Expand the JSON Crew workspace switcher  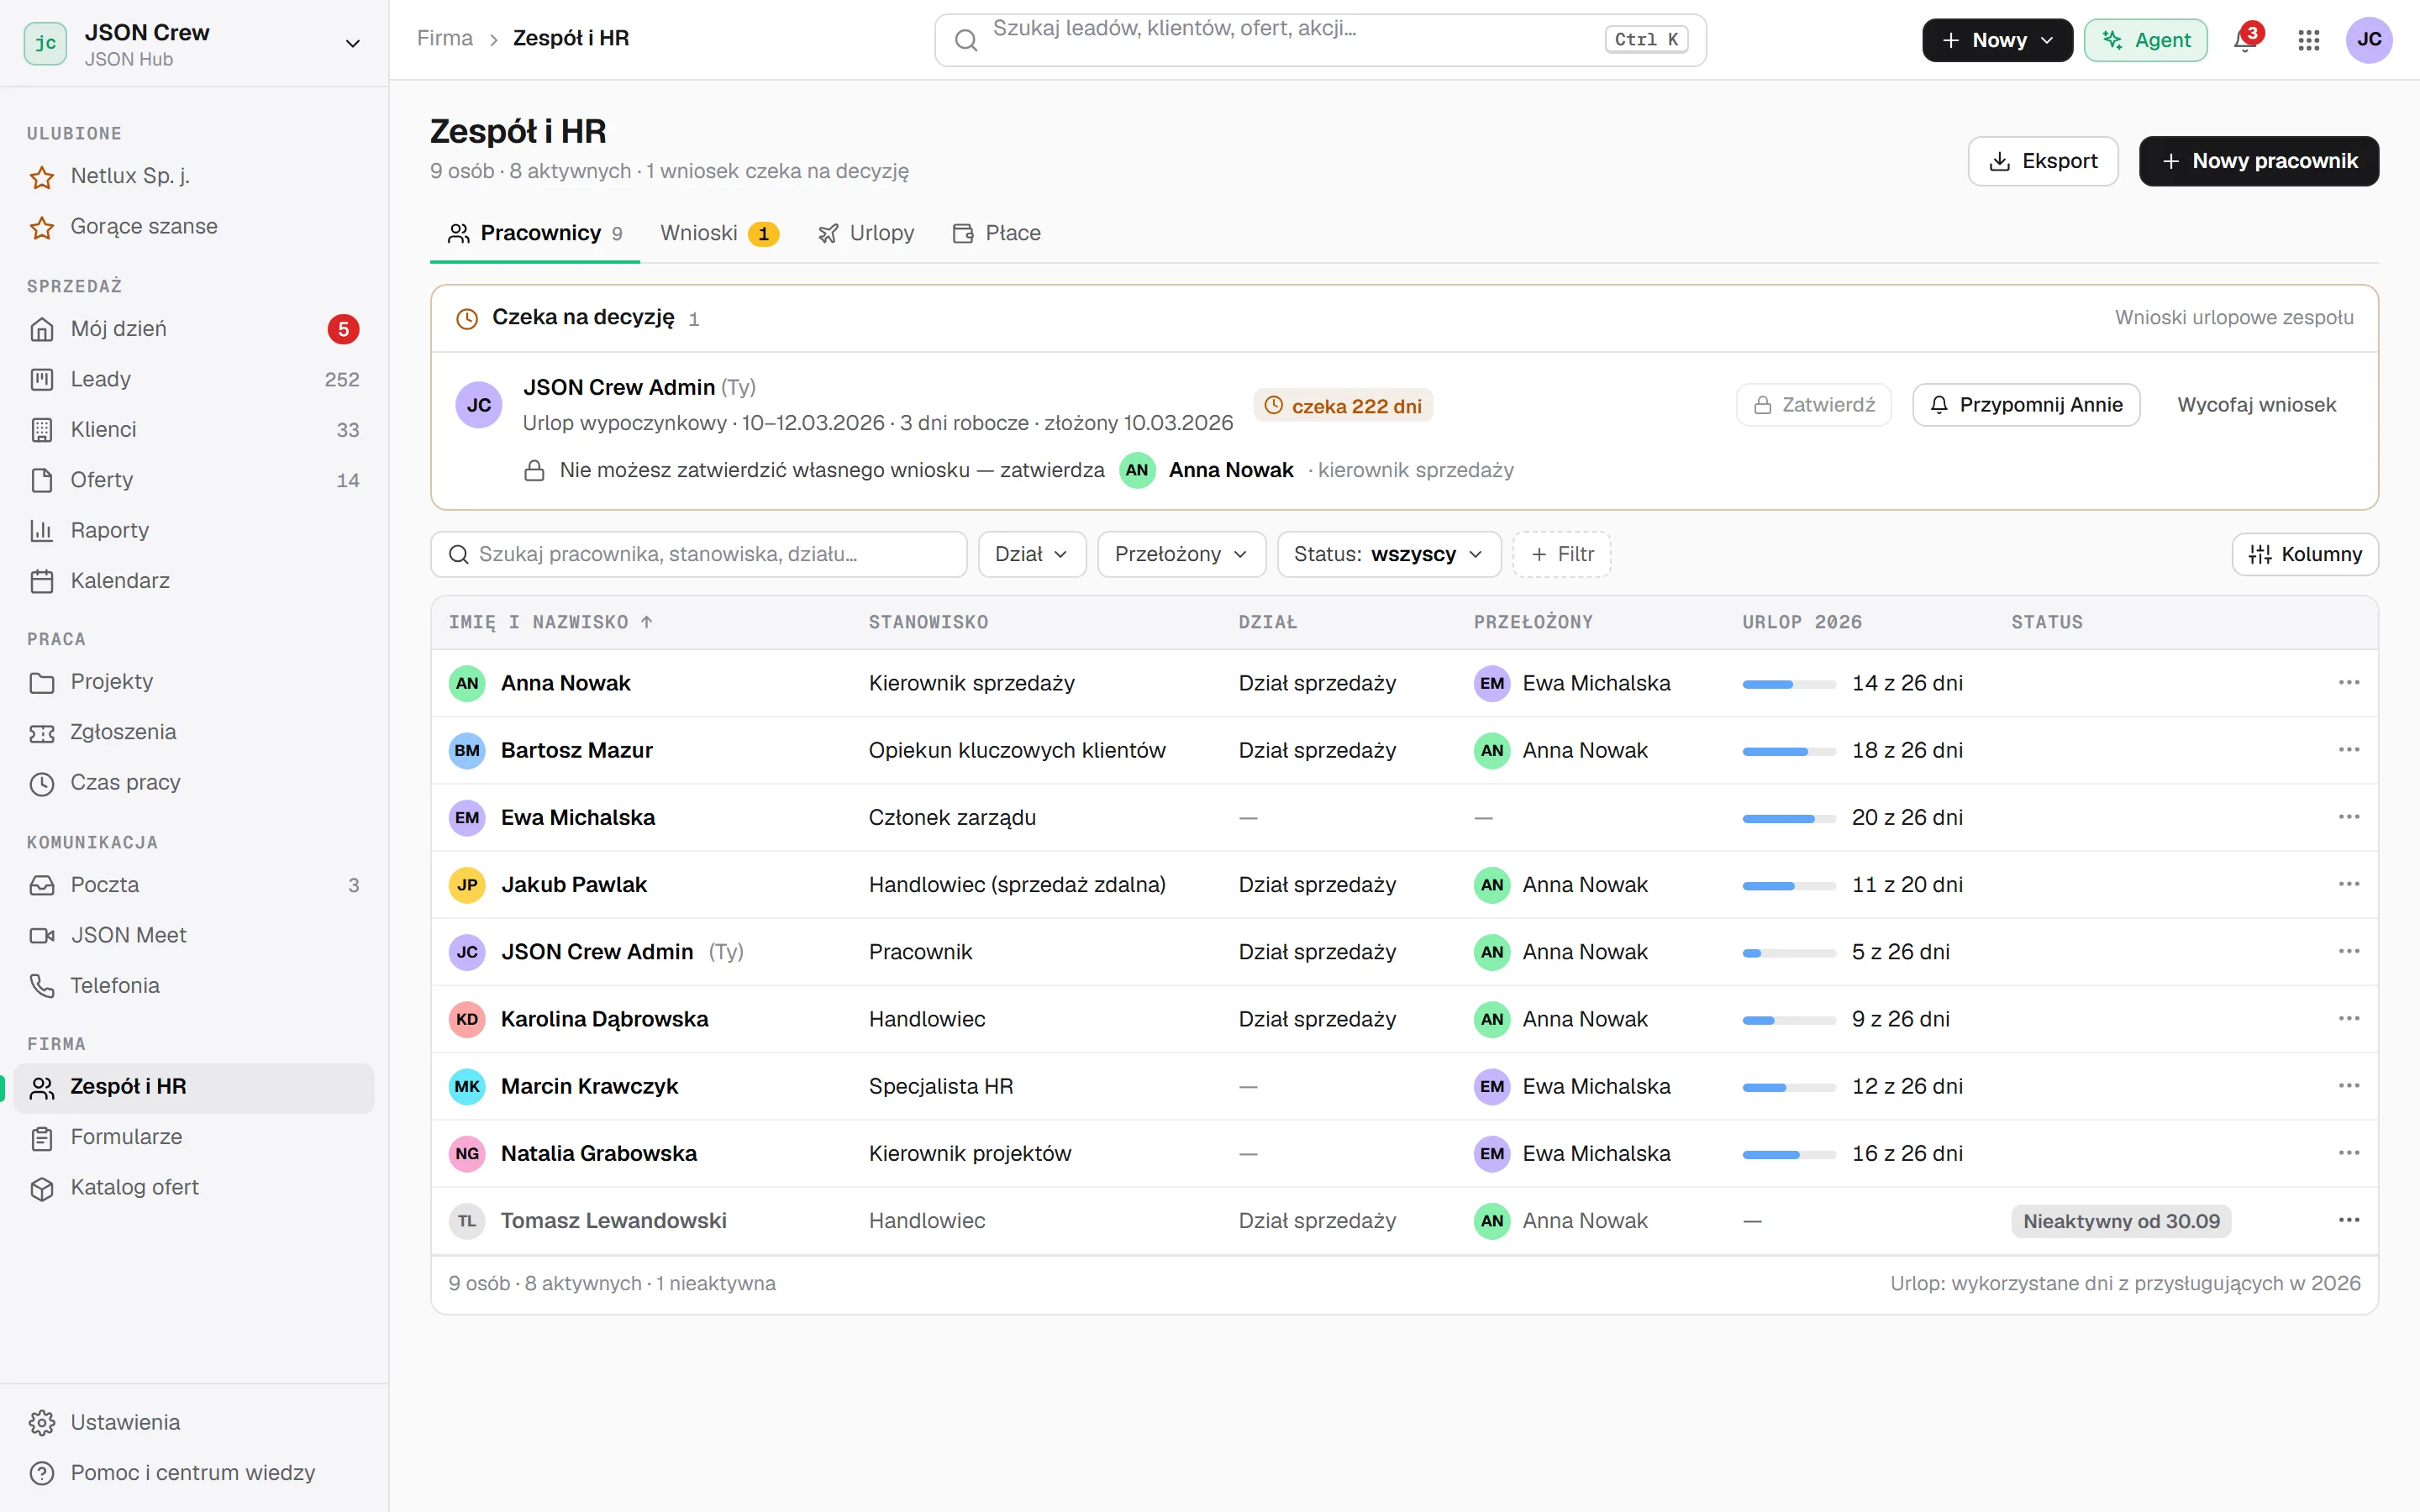click(x=194, y=43)
